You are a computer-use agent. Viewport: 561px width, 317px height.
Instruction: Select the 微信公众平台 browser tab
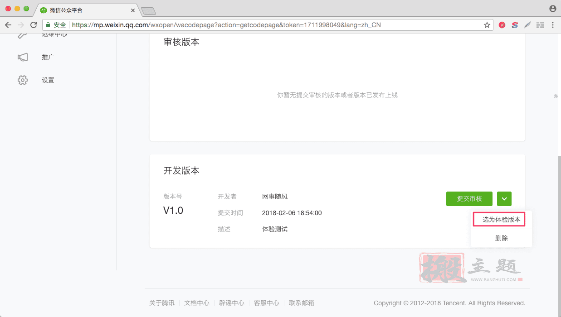point(86,10)
